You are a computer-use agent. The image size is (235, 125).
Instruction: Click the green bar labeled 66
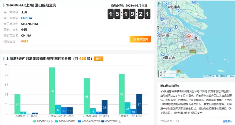[87, 96]
